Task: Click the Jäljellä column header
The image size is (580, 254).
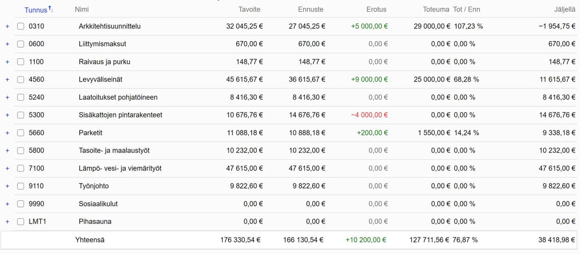Action: coord(565,10)
